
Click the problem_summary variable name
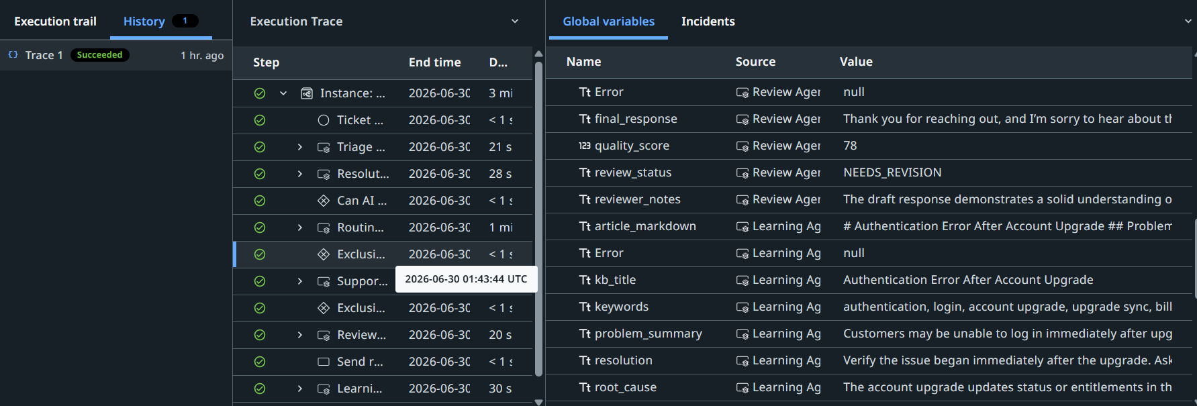point(649,334)
